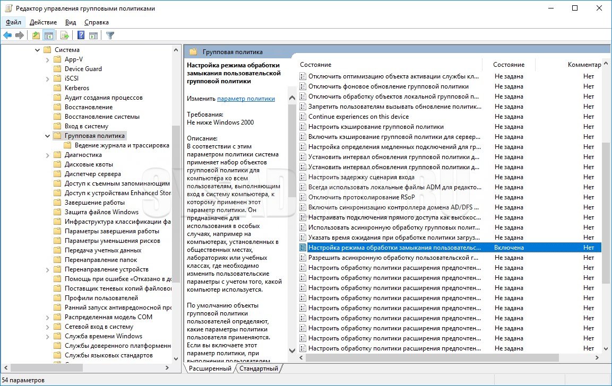
Task: Click the Up one level folder icon
Action: pyautogui.click(x=36, y=36)
